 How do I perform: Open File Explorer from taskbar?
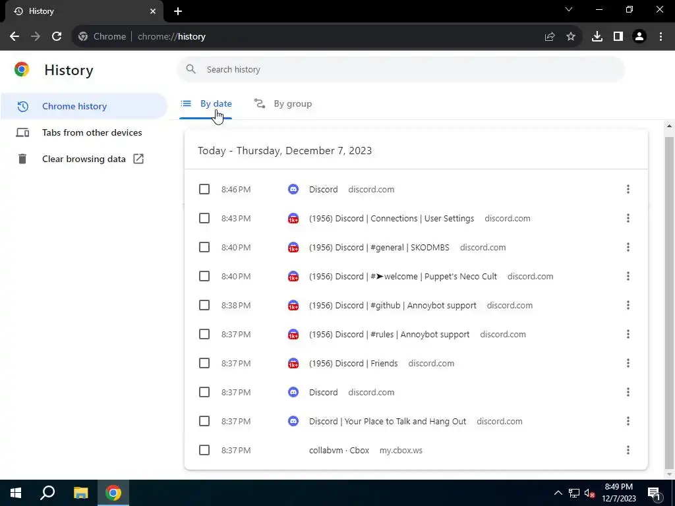[x=80, y=493]
